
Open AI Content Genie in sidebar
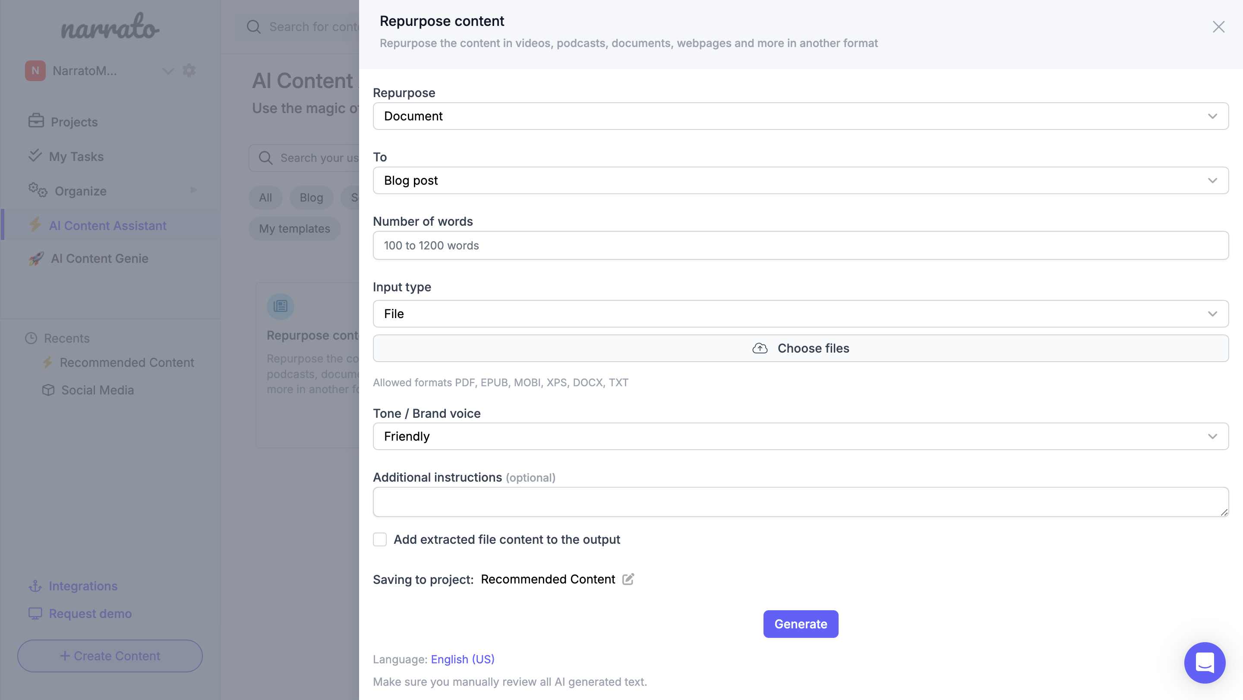[x=99, y=258]
